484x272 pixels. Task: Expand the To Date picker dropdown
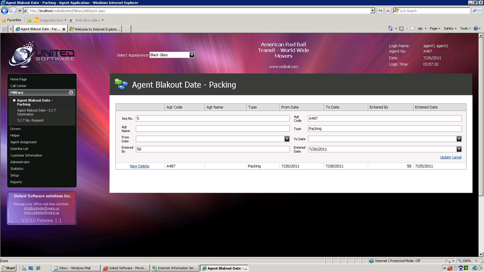[459, 139]
